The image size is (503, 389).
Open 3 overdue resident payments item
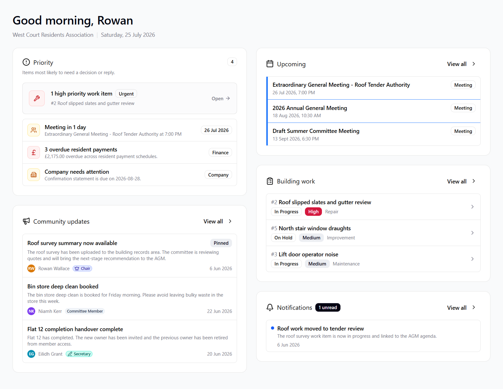(130, 152)
